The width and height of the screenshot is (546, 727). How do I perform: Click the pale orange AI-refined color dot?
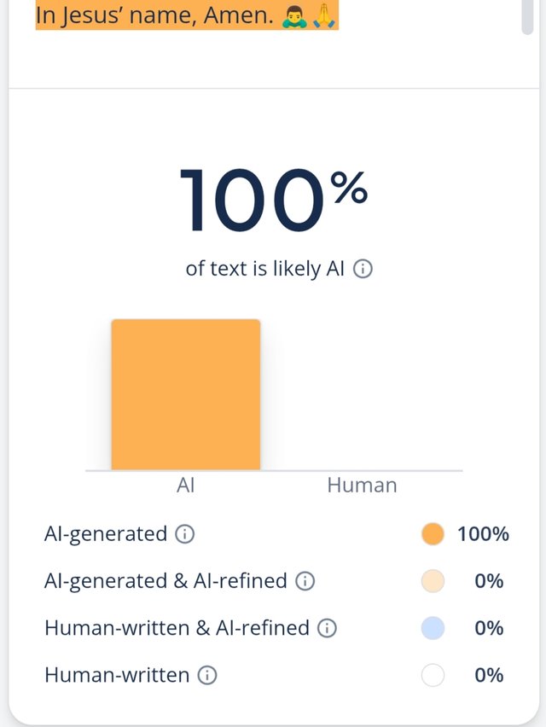pos(433,581)
